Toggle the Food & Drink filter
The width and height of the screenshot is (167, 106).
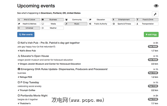(147, 20)
